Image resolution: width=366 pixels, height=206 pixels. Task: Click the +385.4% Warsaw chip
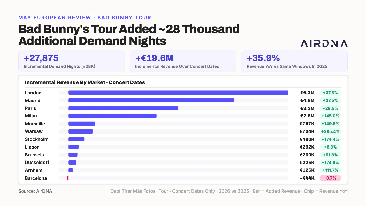tap(330, 131)
